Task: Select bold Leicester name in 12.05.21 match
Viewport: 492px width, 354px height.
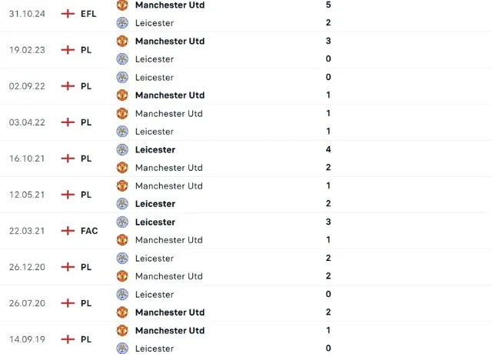Action: click(x=155, y=204)
